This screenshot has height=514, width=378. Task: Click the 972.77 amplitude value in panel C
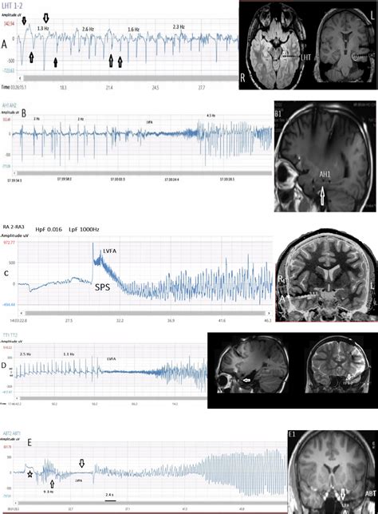pos(9,243)
